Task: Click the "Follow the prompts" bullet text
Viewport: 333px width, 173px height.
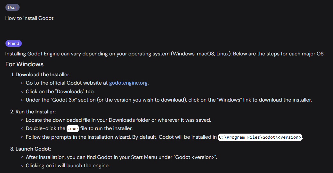Action: click(121, 137)
